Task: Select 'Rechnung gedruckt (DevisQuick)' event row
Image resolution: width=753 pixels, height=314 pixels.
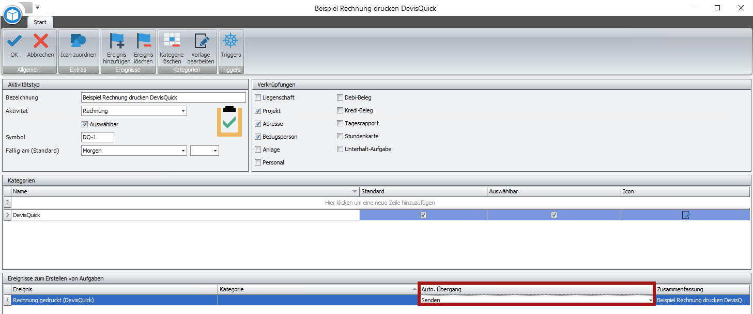Action: click(x=114, y=300)
